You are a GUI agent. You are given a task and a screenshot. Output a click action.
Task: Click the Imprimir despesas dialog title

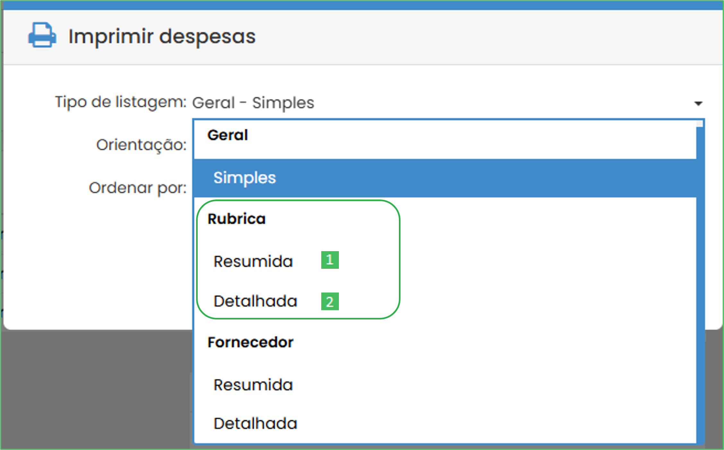click(162, 36)
